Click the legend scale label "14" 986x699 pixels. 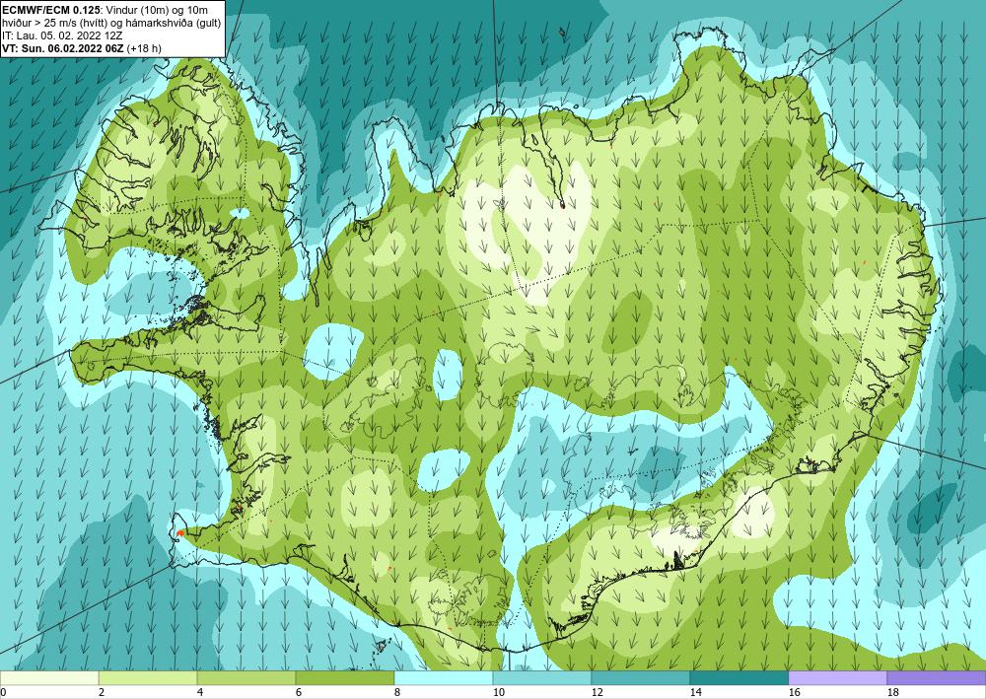[x=696, y=692]
